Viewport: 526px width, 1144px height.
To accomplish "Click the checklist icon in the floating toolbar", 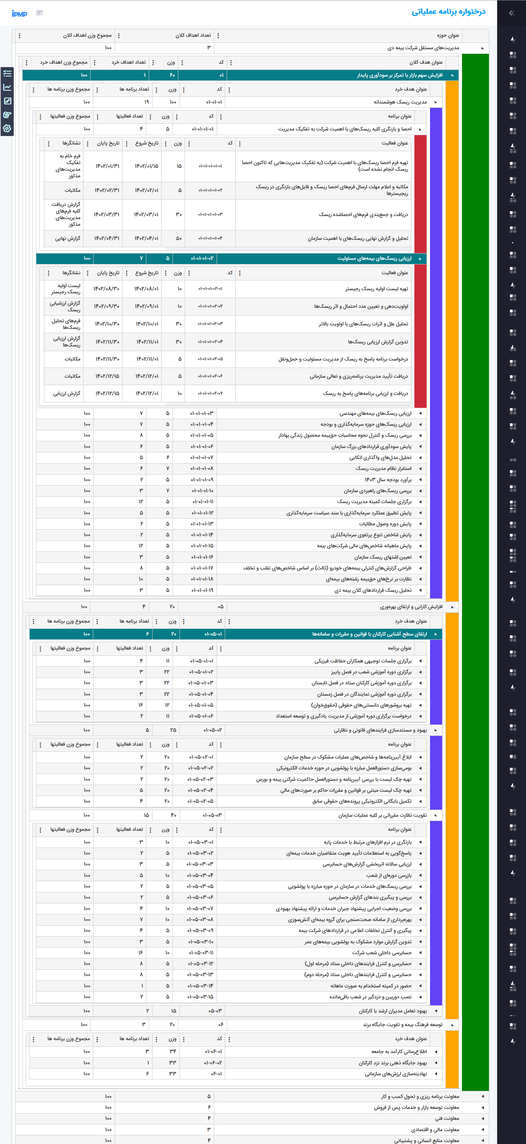I will click(x=7, y=74).
